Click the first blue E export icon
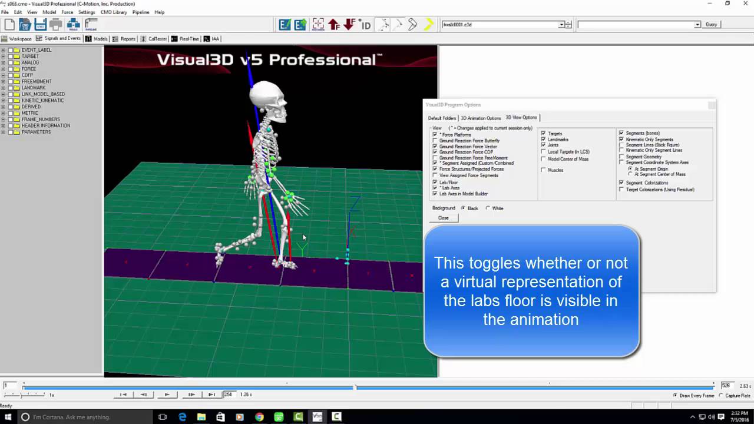 tap(285, 24)
